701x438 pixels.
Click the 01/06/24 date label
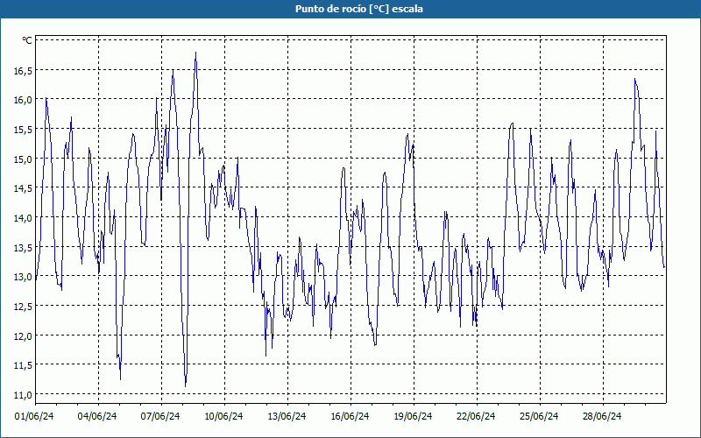pos(34,416)
